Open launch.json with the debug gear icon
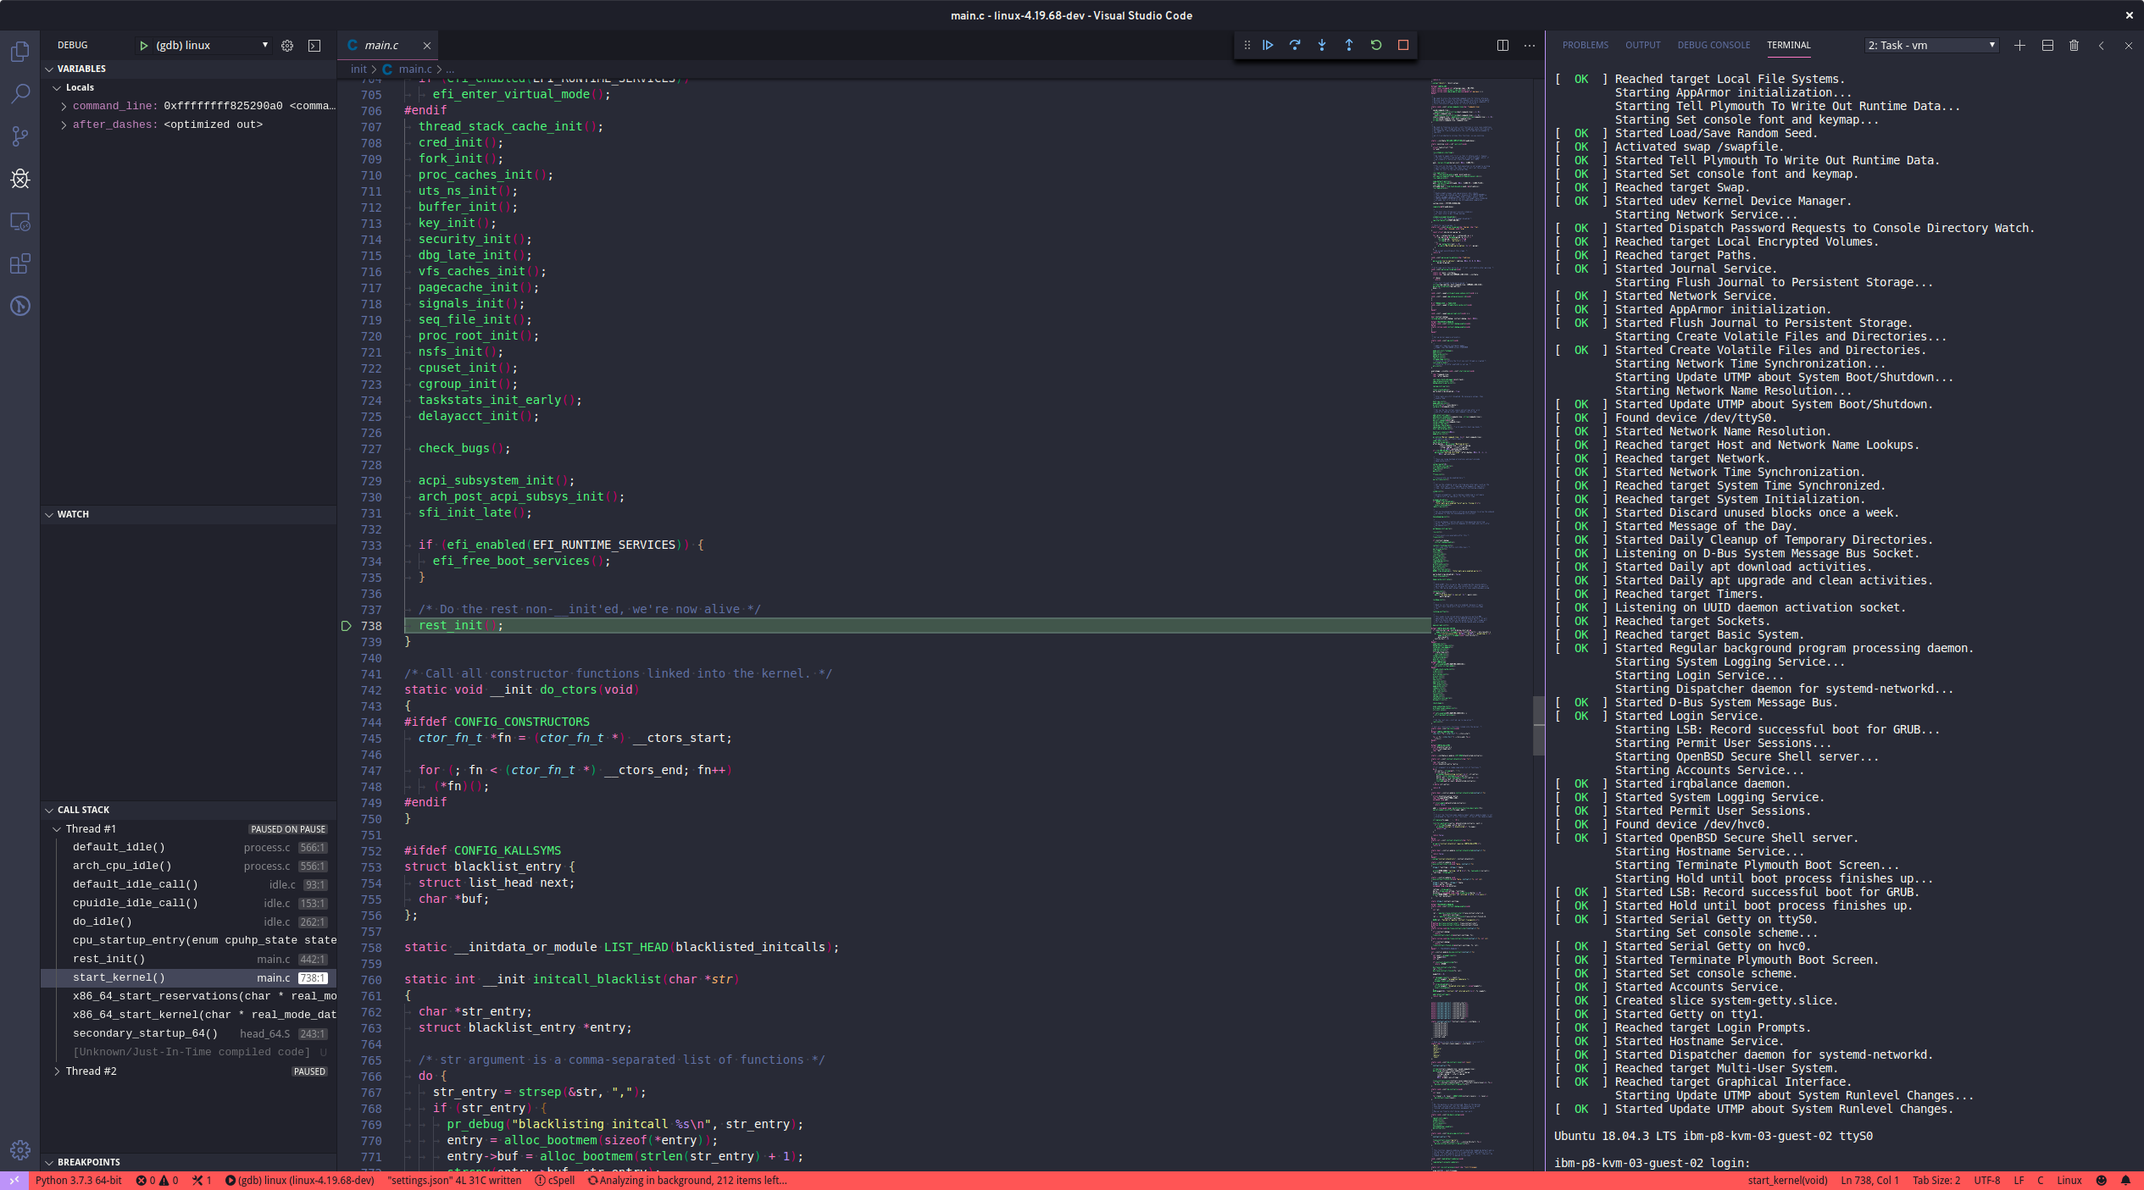Viewport: 2144px width, 1190px height. [287, 46]
